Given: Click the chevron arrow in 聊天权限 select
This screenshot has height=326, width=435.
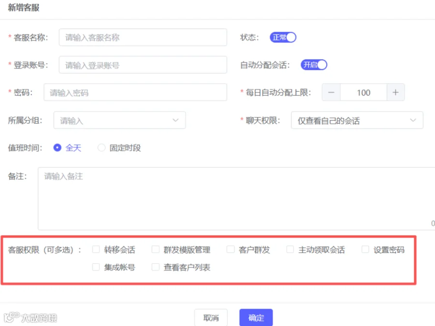Looking at the screenshot, I should 413,120.
